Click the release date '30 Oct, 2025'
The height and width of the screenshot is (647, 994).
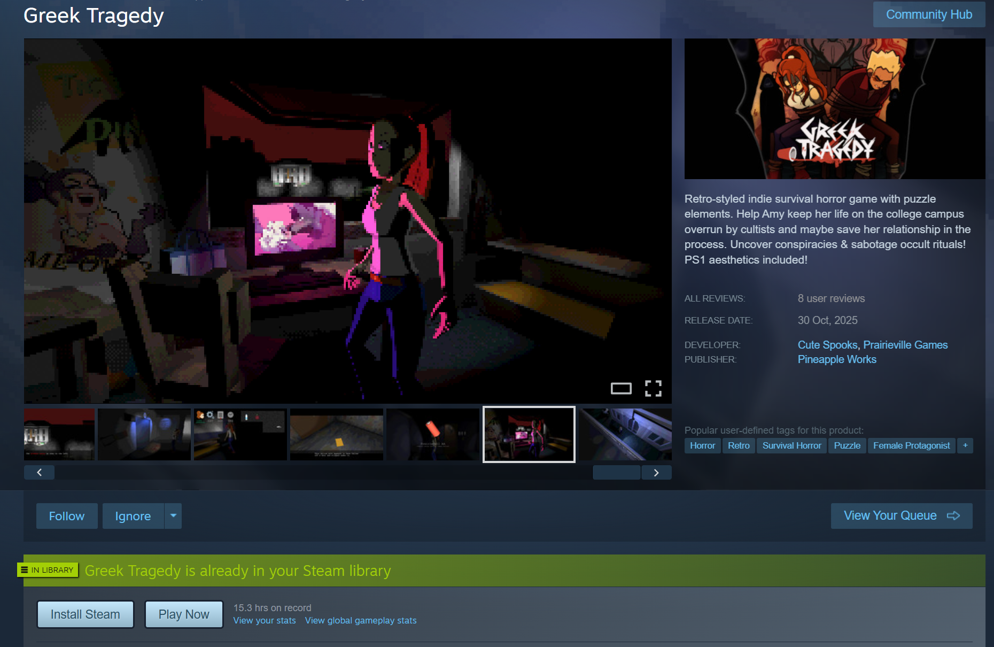[x=828, y=320]
